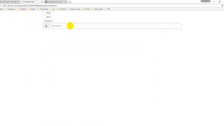
Task: Open the Foreign Country bookmark folder
Action: (x=74, y=9)
